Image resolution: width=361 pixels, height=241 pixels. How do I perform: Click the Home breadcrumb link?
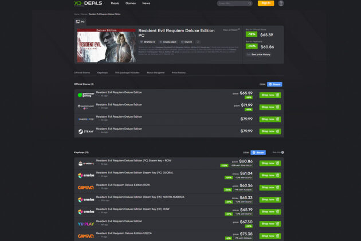[x=76, y=14]
